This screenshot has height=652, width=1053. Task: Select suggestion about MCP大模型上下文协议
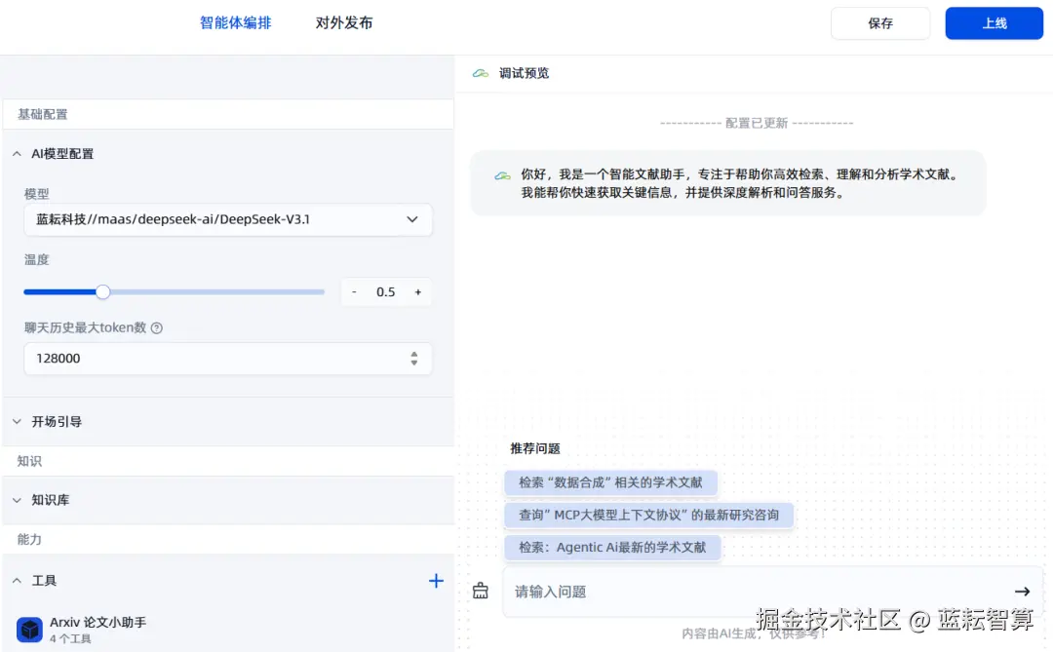coord(648,515)
